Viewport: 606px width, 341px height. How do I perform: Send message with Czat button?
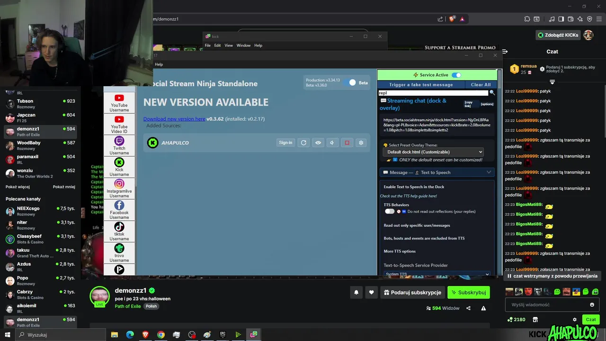click(x=591, y=319)
